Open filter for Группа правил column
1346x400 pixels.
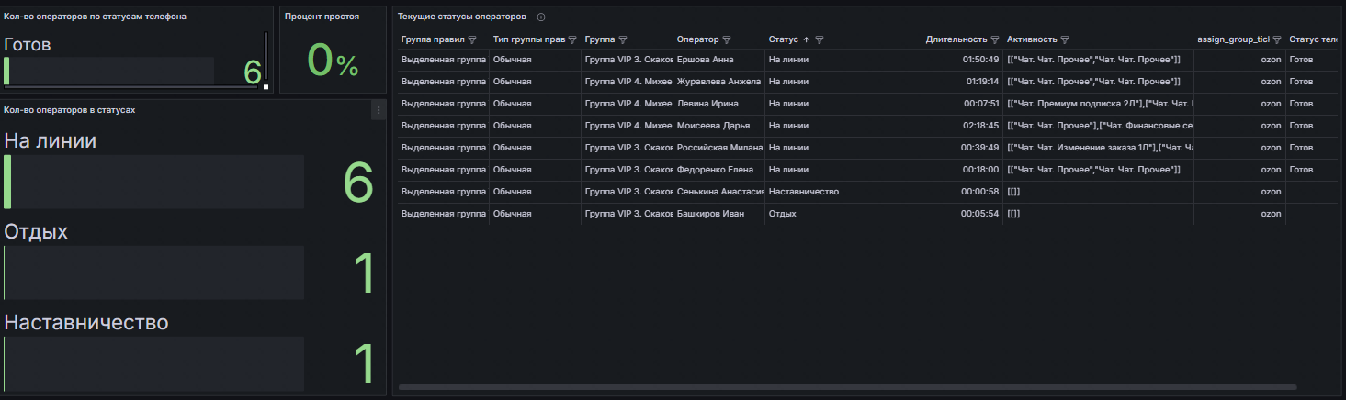pyautogui.click(x=472, y=40)
